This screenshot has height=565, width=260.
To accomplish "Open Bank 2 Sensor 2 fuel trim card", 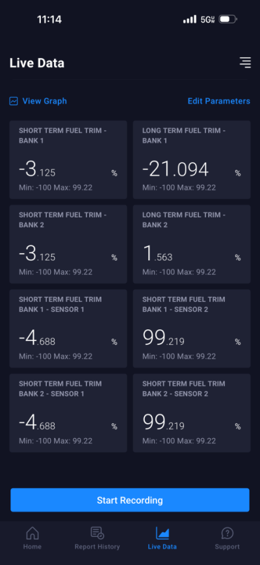I will click(x=192, y=413).
